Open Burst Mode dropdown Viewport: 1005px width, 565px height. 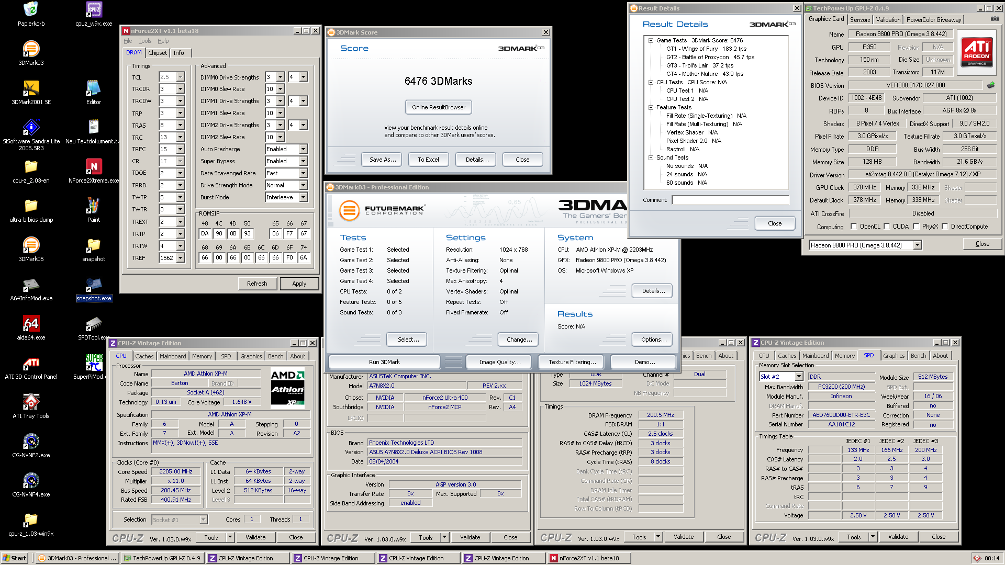303,197
